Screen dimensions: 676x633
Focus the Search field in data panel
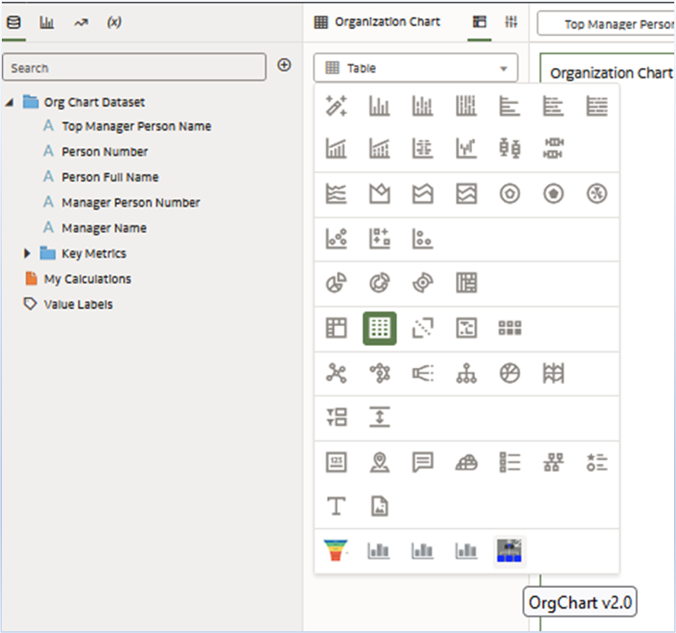(134, 67)
